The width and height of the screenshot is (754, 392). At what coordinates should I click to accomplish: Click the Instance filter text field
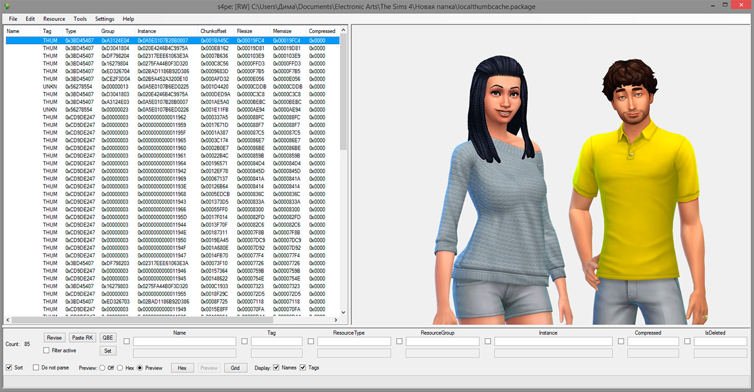pyautogui.click(x=553, y=342)
